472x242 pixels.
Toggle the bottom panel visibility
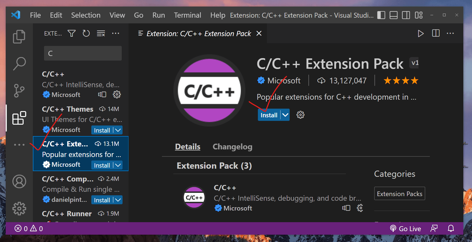coord(393,15)
